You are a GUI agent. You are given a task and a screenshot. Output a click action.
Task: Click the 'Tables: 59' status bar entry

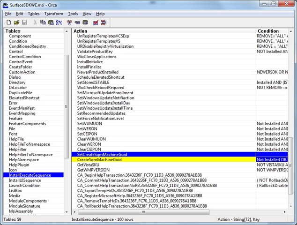pyautogui.click(x=13, y=219)
